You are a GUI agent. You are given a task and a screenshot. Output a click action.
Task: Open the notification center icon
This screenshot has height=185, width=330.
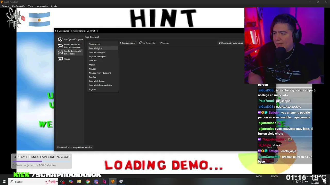pyautogui.click(x=325, y=182)
